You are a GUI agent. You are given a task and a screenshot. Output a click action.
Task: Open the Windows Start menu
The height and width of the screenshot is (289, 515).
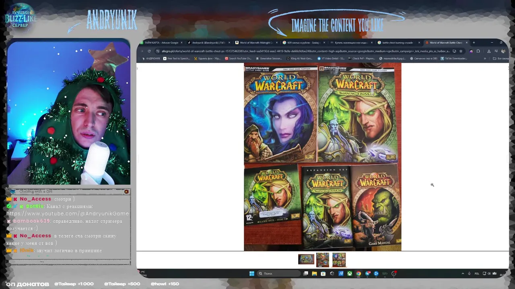pos(252,273)
